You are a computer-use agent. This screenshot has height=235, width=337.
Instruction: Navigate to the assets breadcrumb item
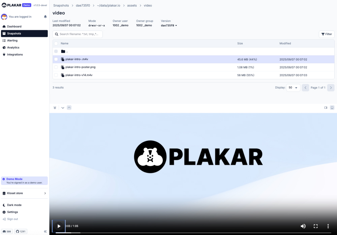[132, 5]
